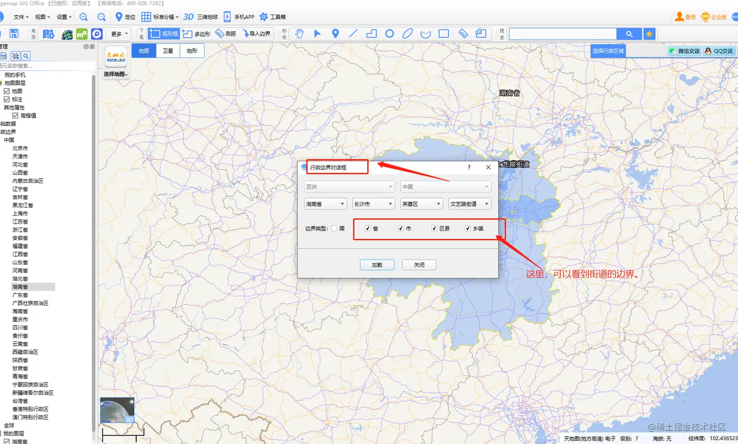Toggle the 标注 layer checkbox

pyautogui.click(x=7, y=99)
